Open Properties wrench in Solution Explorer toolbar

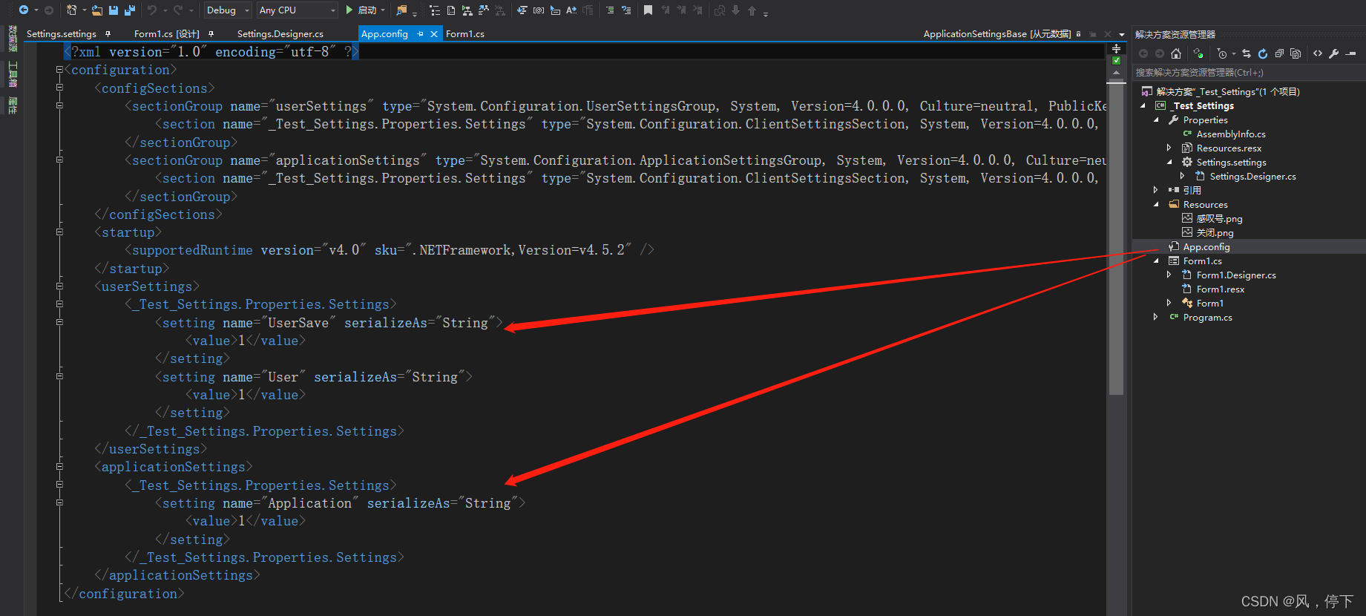pyautogui.click(x=1334, y=53)
